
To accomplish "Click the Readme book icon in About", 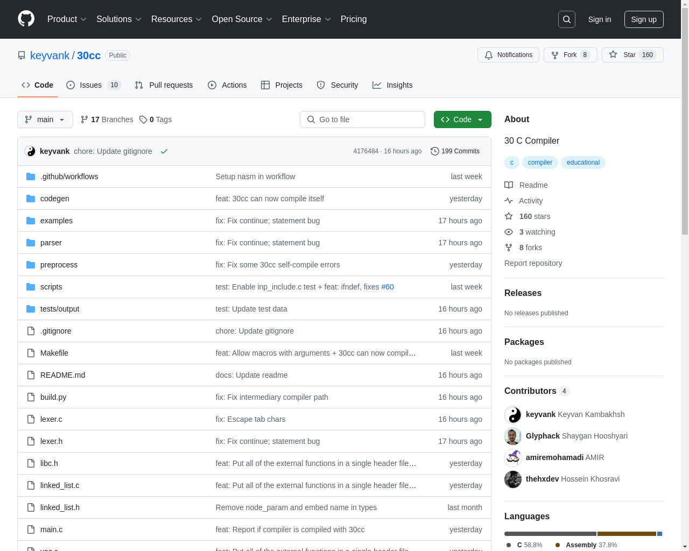I will 509,185.
